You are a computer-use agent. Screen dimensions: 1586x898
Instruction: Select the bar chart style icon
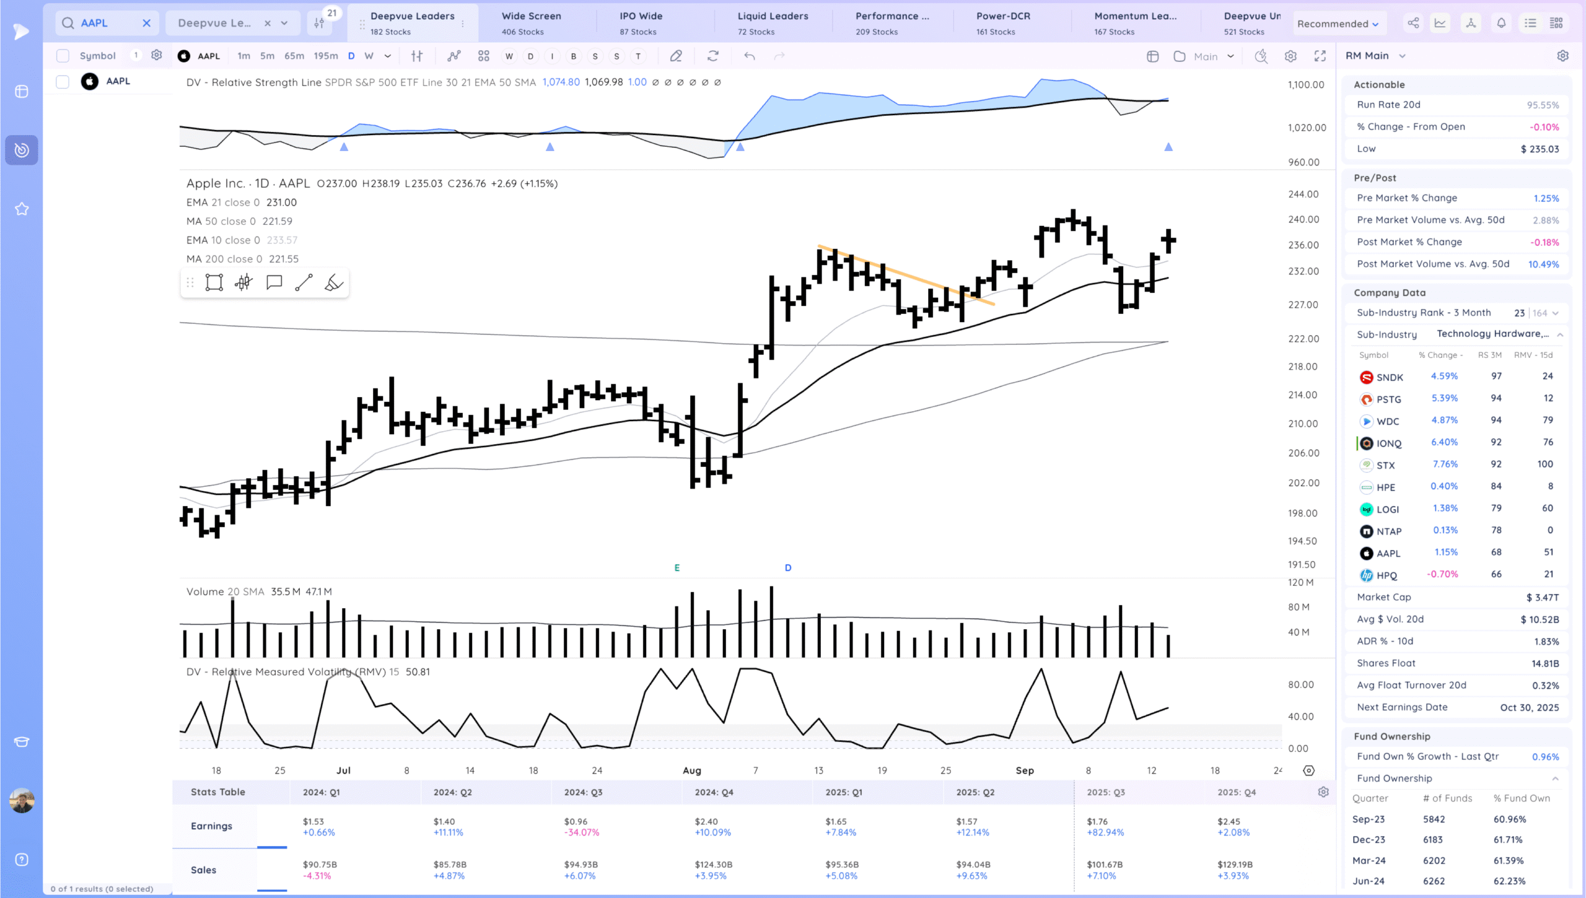(x=417, y=56)
